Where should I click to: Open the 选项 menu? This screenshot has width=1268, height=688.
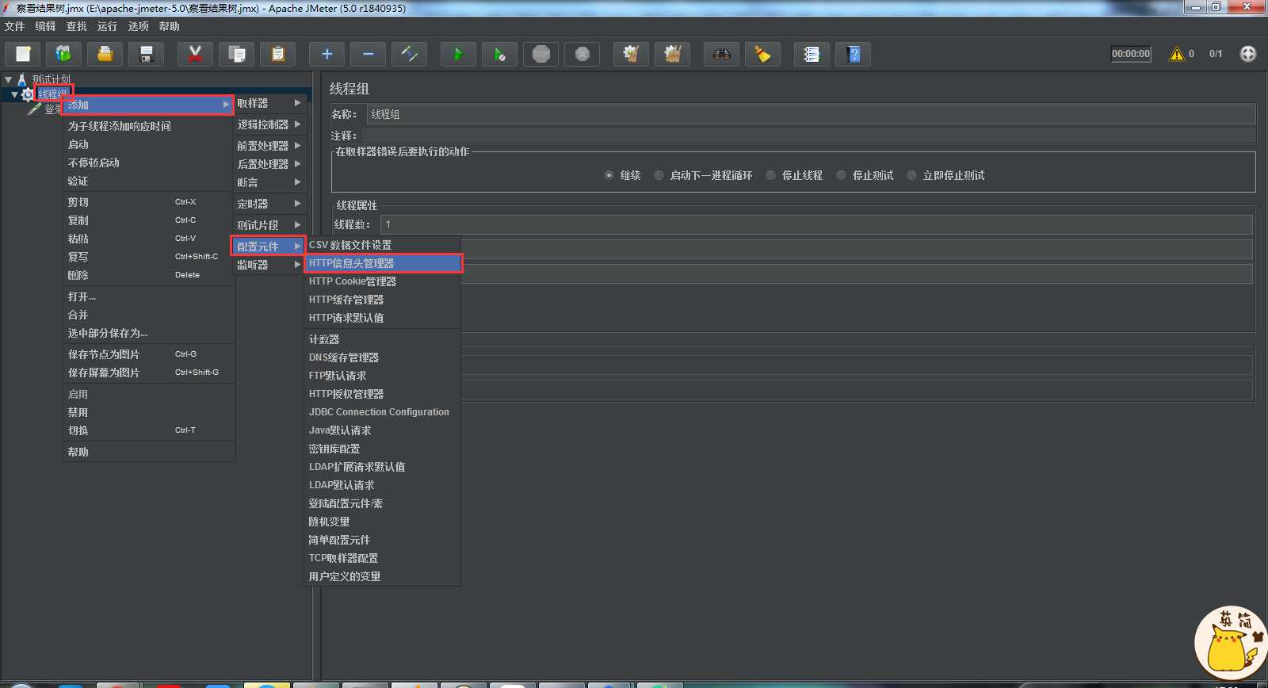138,26
